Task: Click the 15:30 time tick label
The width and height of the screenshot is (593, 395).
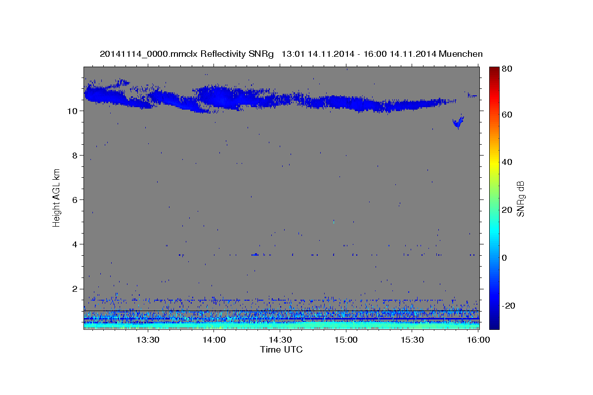Action: [x=413, y=340]
